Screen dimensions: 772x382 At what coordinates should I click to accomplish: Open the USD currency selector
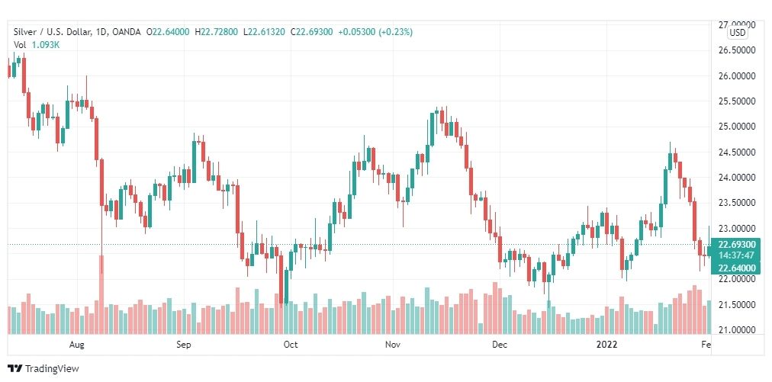[738, 33]
